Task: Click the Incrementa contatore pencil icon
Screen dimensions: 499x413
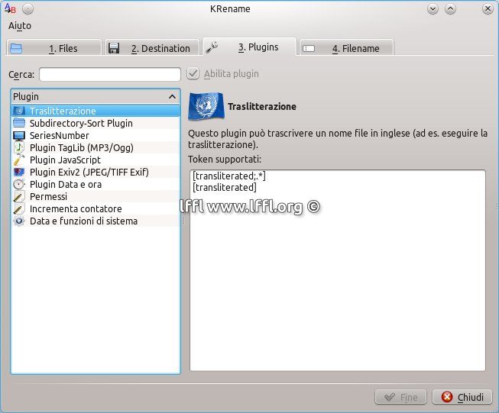Action: pos(19,209)
